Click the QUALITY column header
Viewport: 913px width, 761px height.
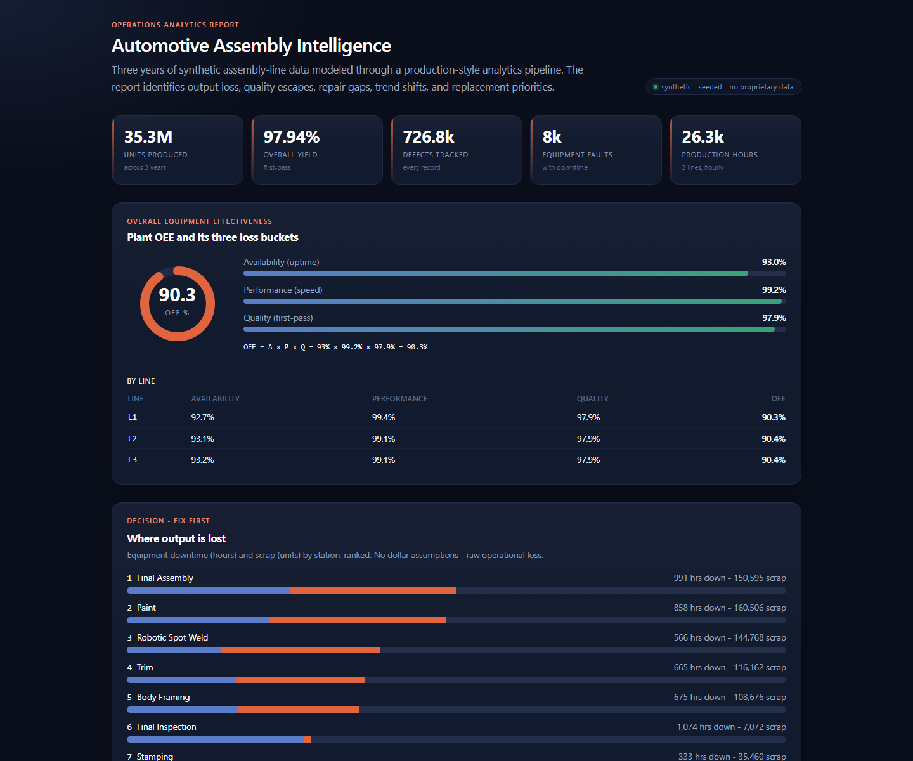[x=592, y=399]
